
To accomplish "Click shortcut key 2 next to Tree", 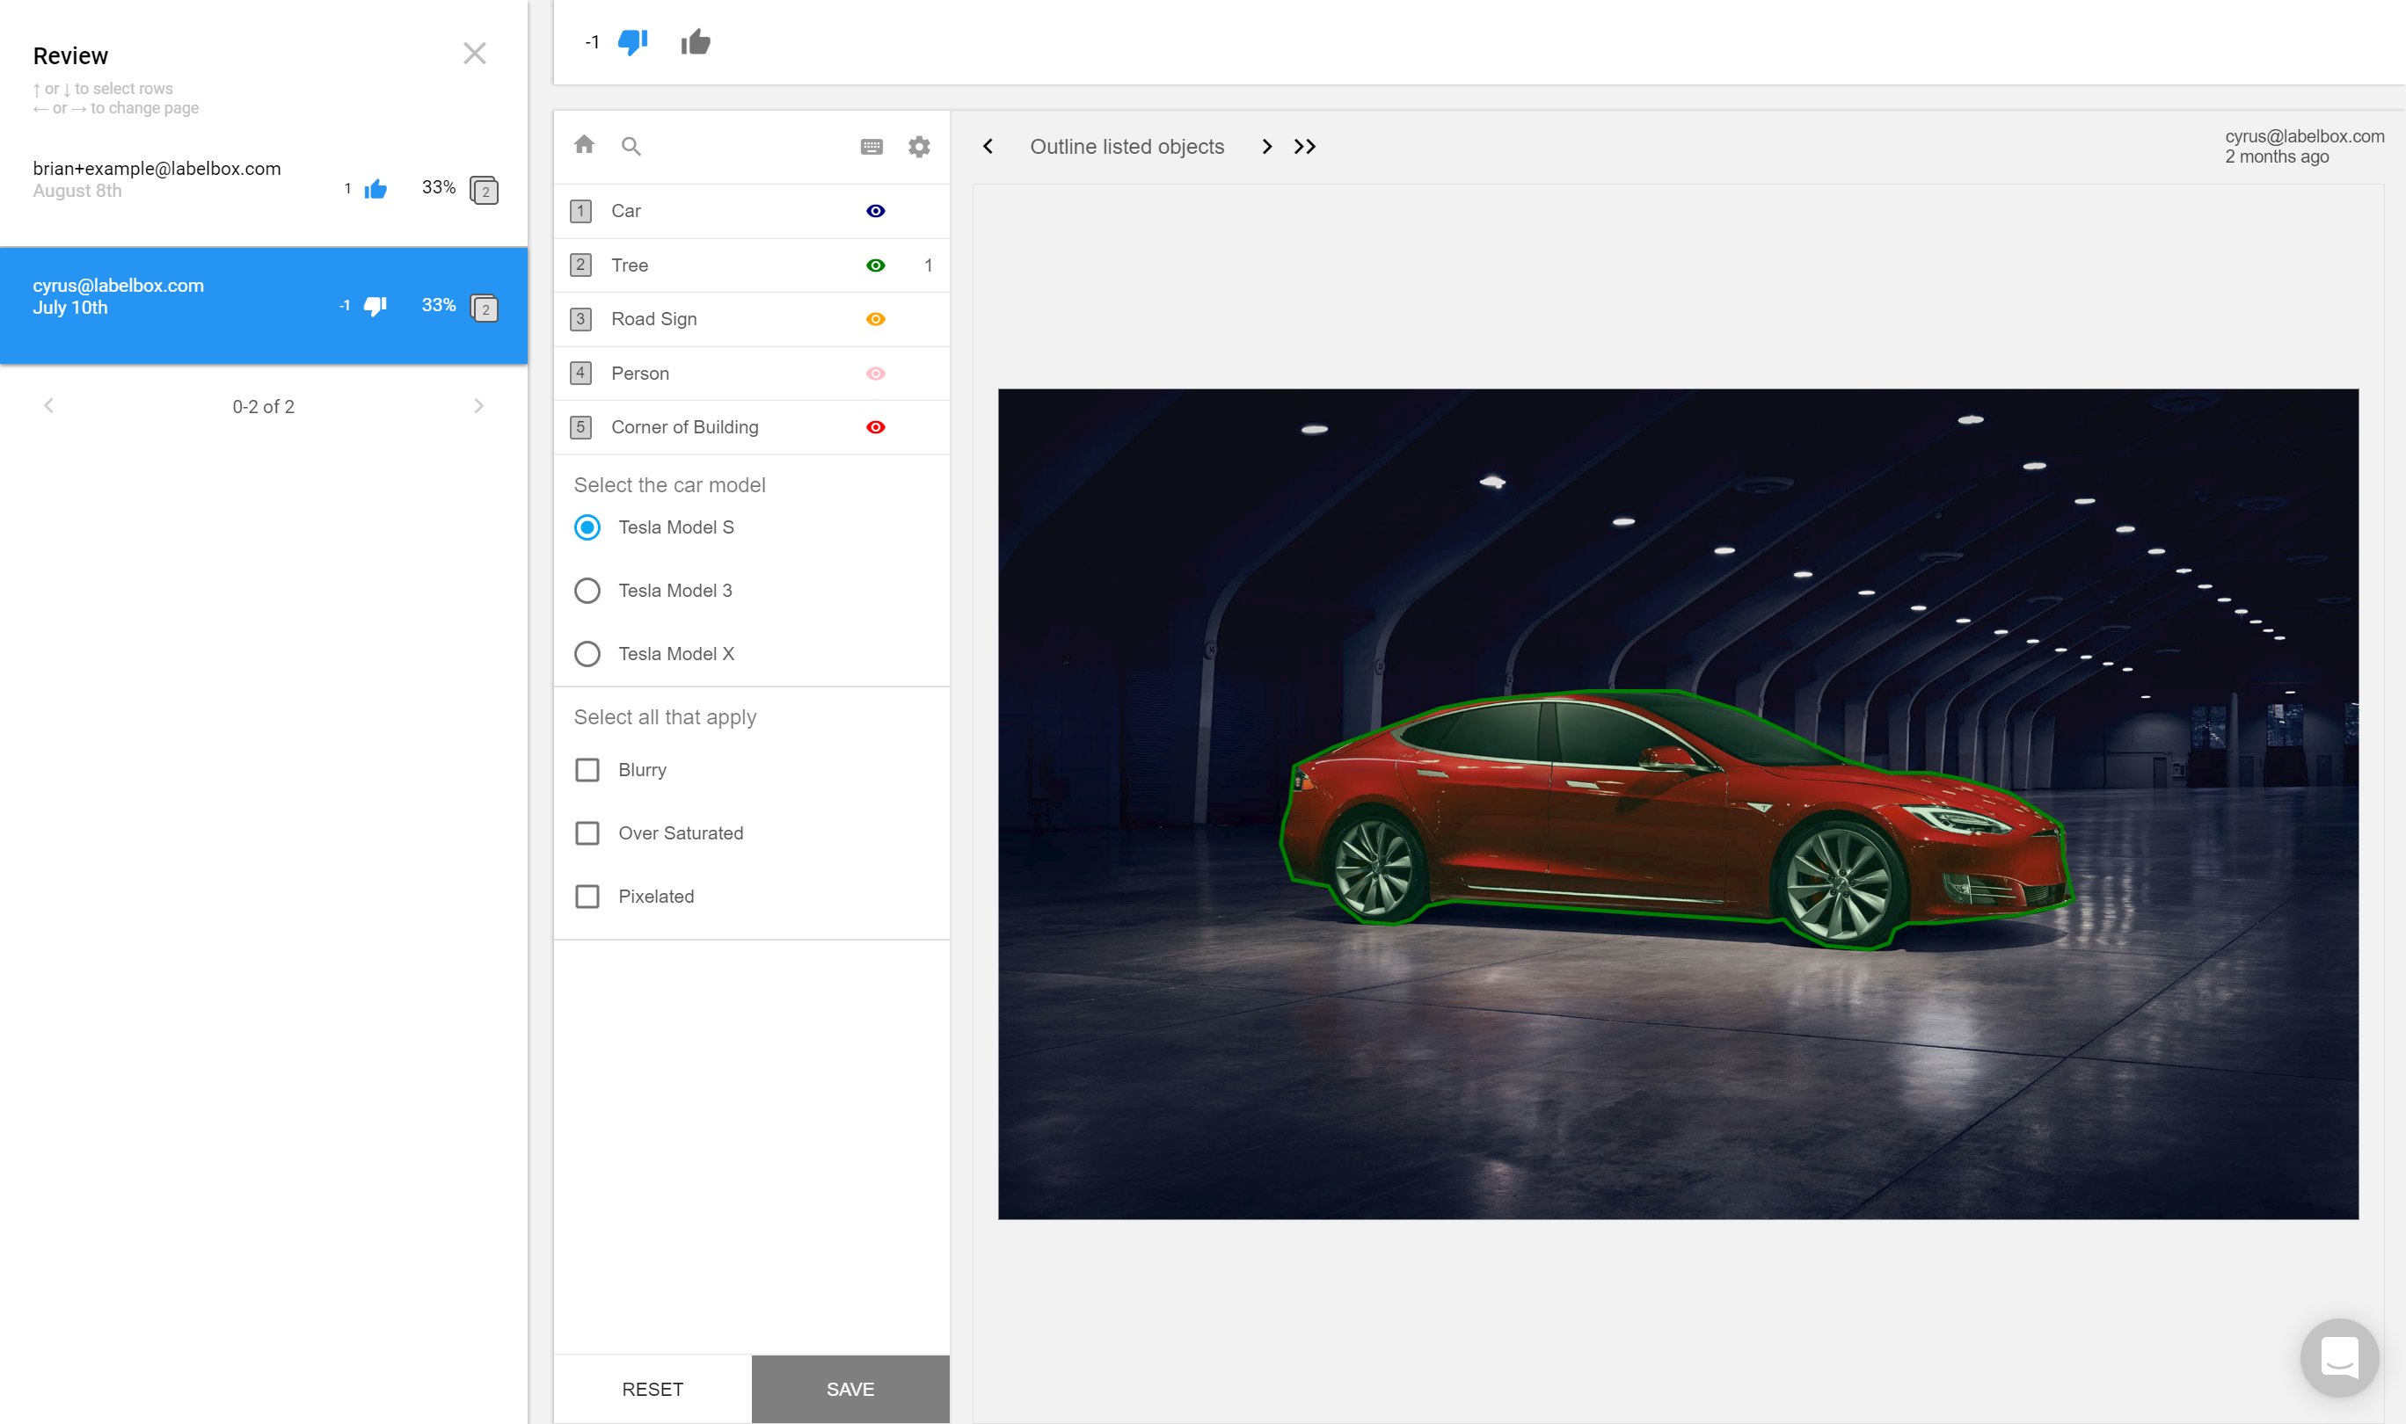I will (x=580, y=265).
